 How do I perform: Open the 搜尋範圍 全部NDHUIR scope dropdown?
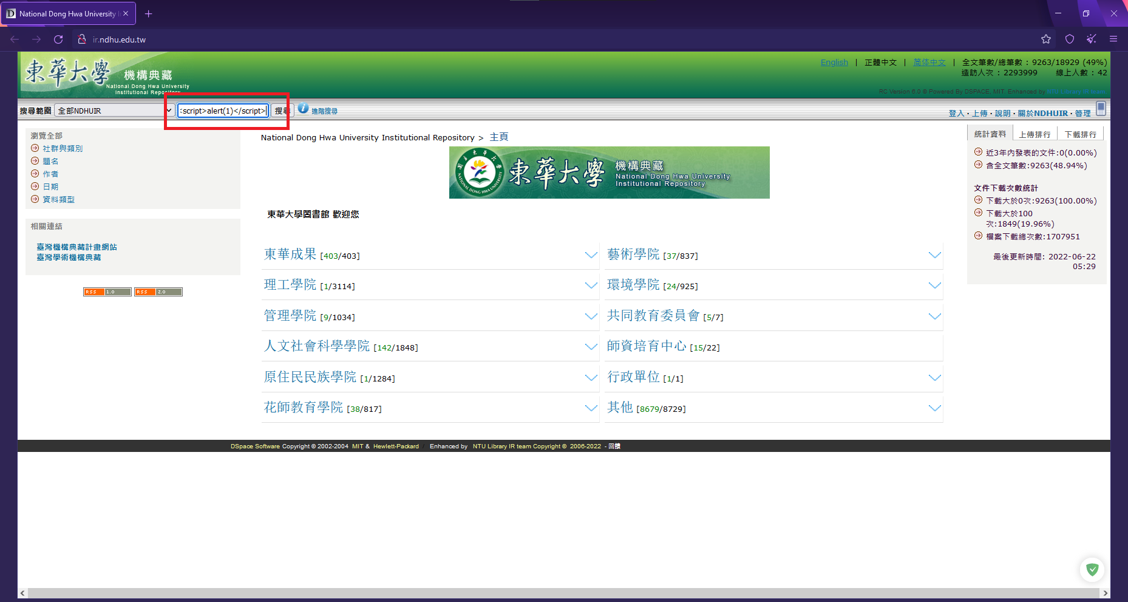115,111
